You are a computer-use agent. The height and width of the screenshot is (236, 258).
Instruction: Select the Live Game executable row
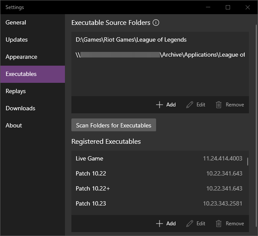tap(159, 158)
